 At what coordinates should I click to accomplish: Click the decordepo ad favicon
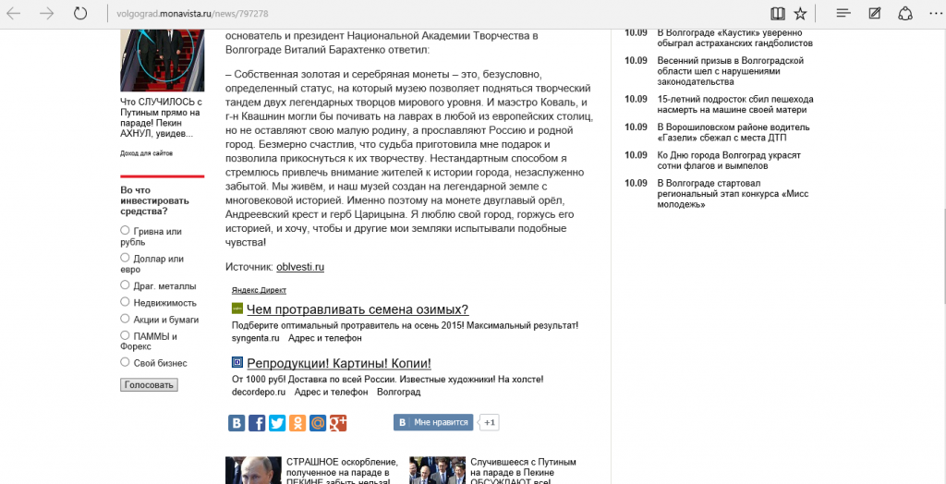coord(237,362)
